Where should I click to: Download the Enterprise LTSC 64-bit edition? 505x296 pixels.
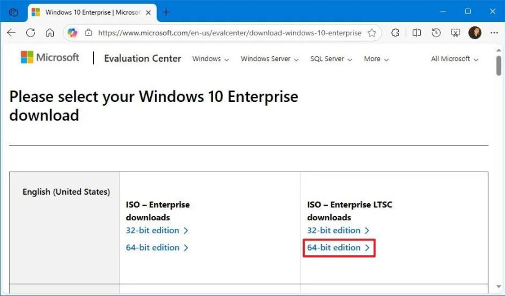click(x=338, y=248)
